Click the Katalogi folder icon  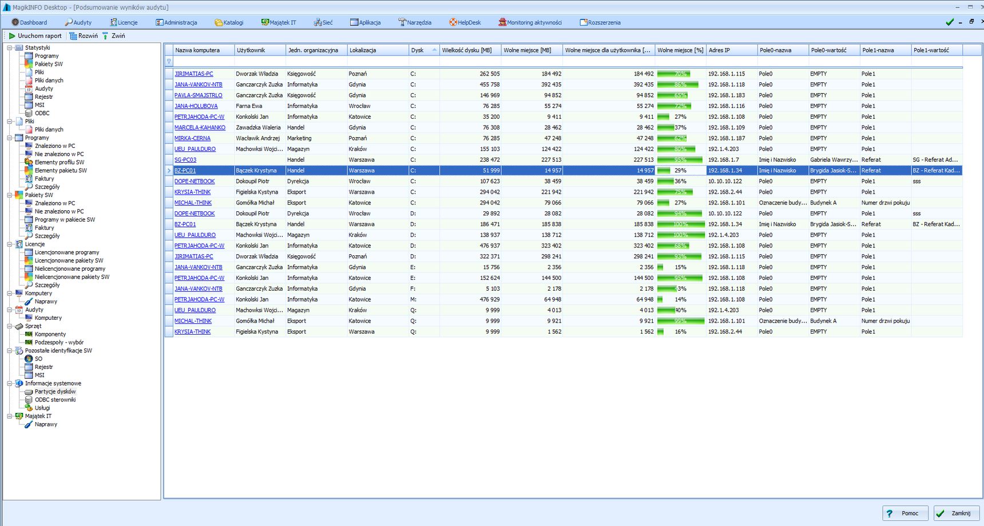pos(219,22)
